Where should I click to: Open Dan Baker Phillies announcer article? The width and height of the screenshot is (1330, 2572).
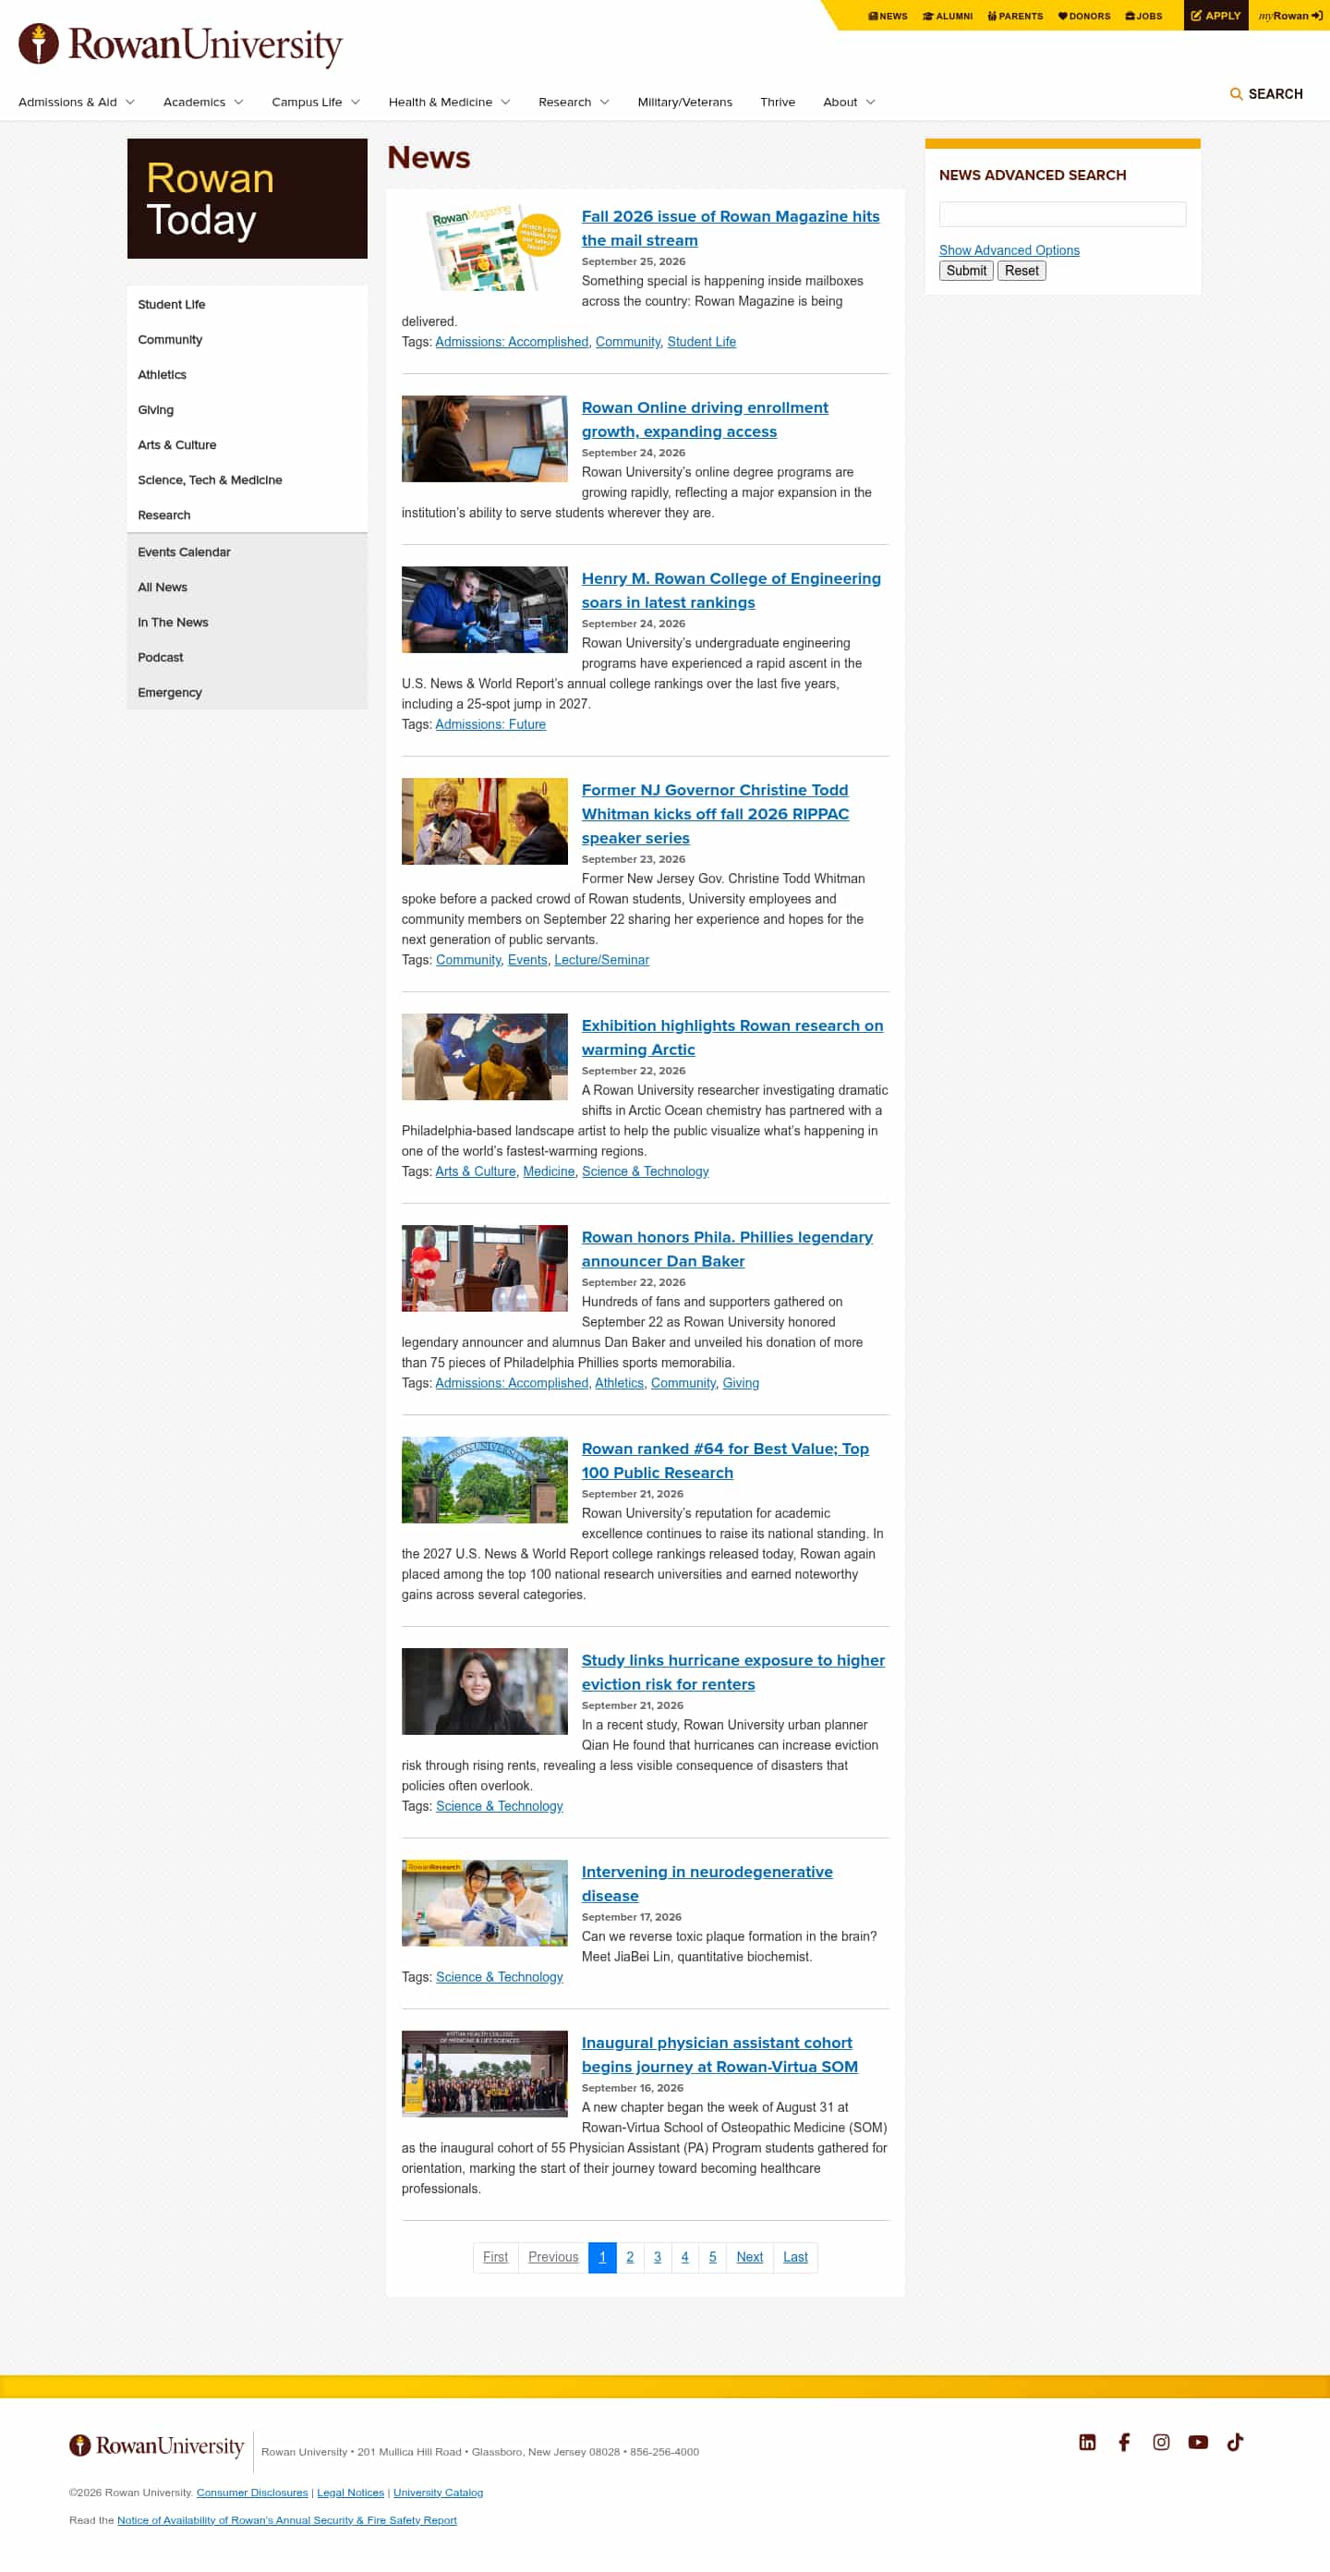(727, 1249)
